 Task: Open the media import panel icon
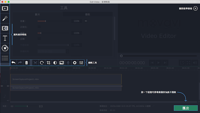[x=5, y=8]
